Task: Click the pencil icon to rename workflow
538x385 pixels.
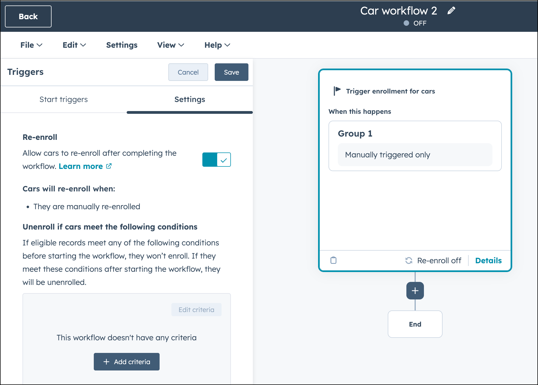Action: tap(451, 11)
